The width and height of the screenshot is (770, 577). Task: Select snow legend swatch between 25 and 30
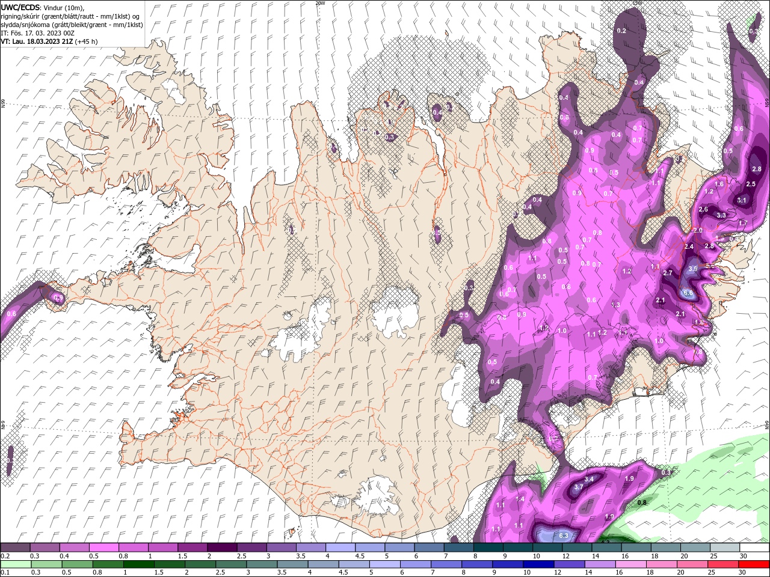coord(725,548)
